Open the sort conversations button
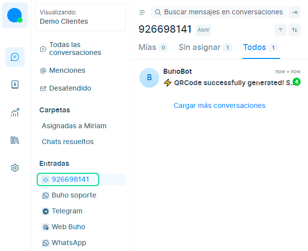Screen dimensions: 308x251 295,30
